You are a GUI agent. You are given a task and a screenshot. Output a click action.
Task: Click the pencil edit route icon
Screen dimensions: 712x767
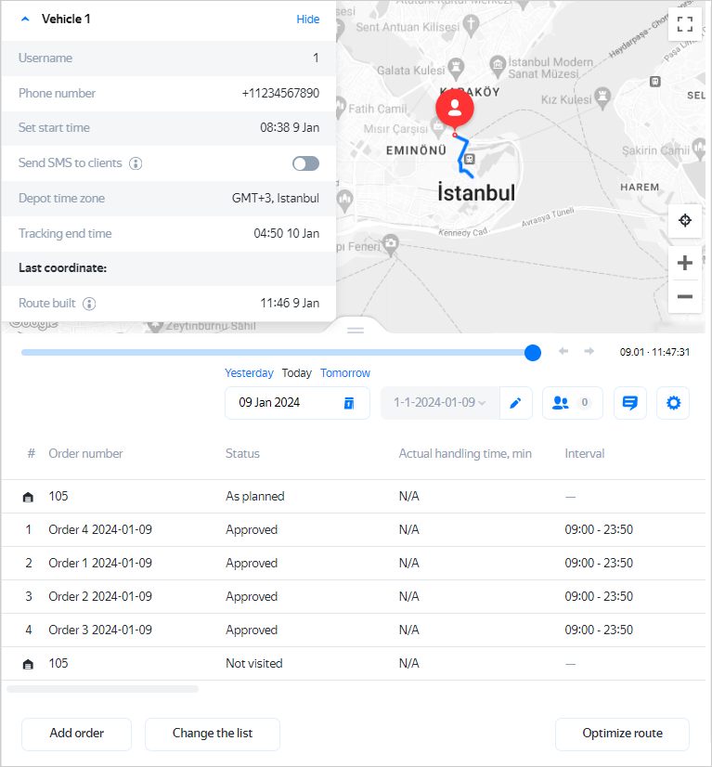515,403
